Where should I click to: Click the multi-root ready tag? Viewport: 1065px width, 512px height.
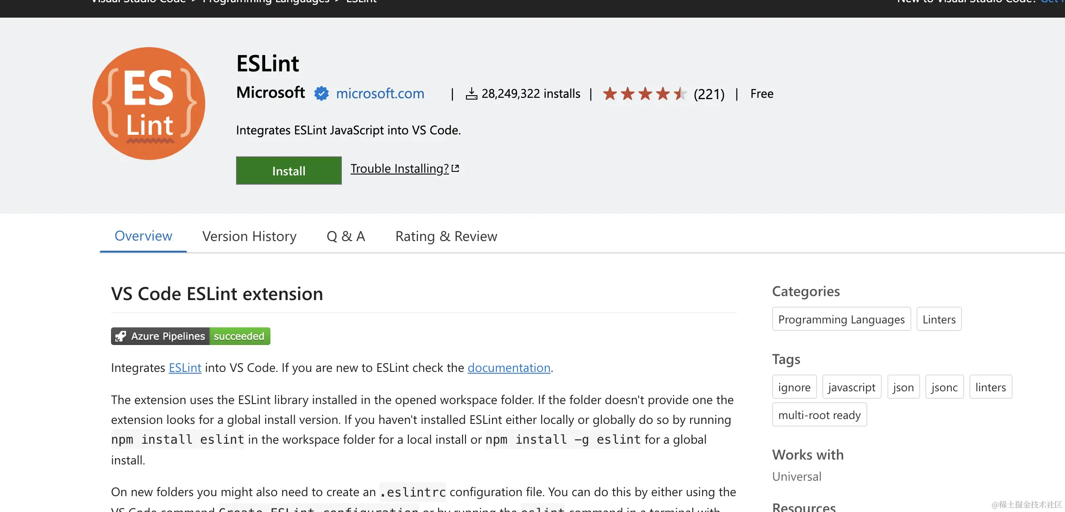(x=819, y=415)
